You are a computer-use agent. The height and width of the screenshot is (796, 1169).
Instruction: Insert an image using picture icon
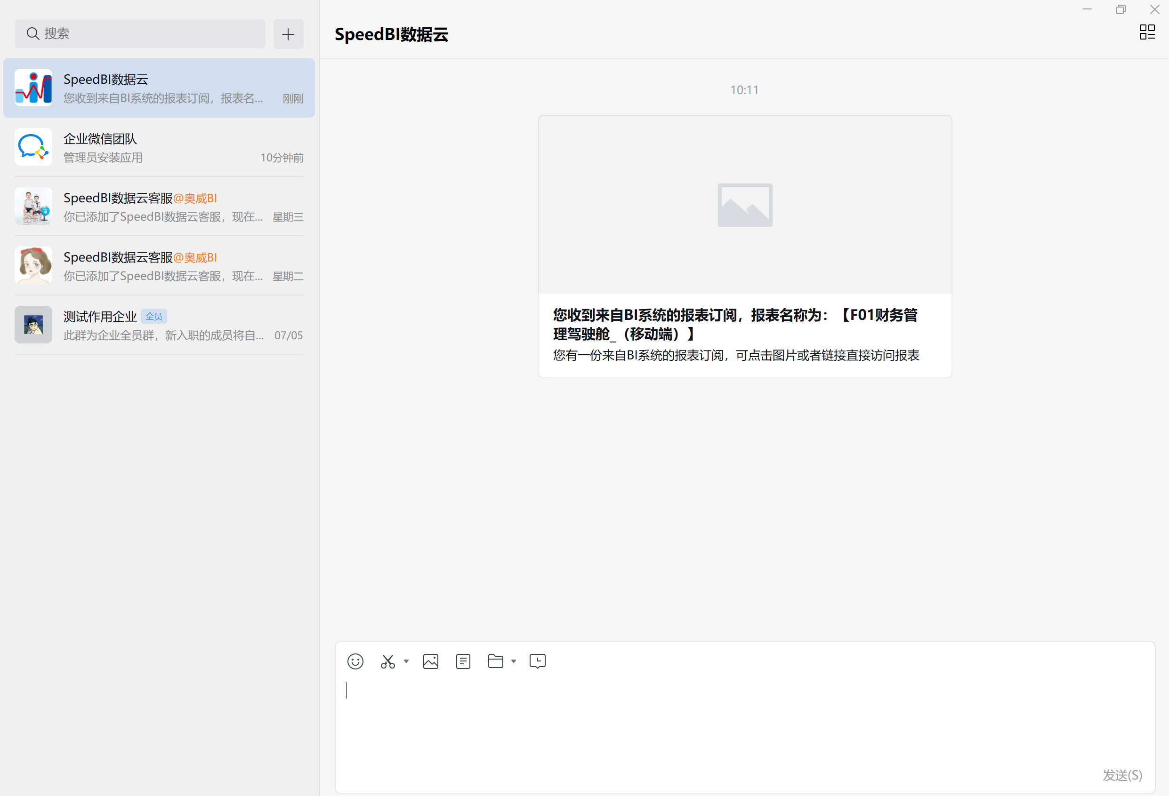click(431, 661)
